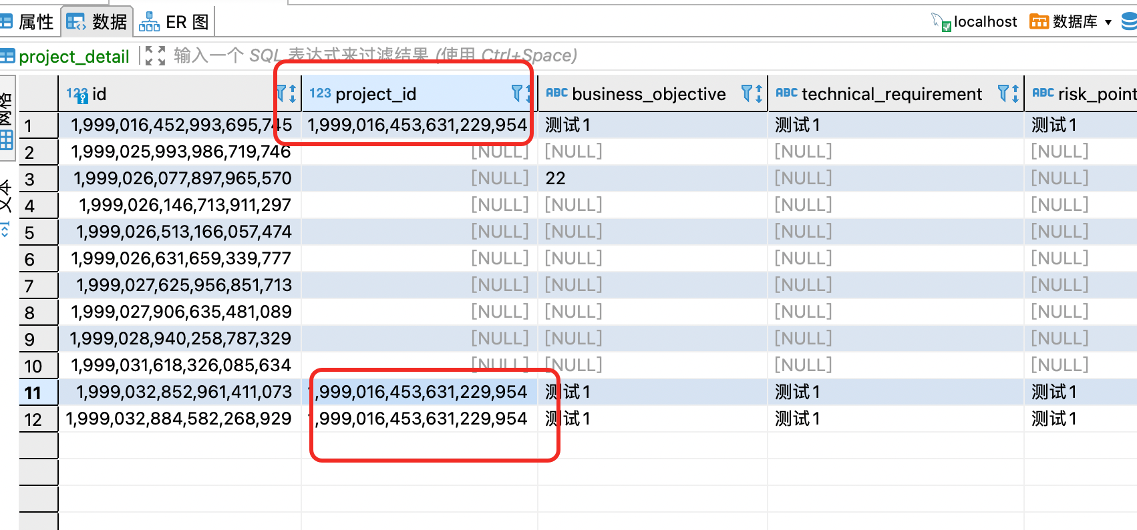The width and height of the screenshot is (1137, 530).
Task: Select the 数据 data tab
Action: point(98,22)
